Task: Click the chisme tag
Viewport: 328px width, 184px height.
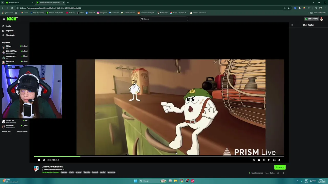Action: pos(79,172)
